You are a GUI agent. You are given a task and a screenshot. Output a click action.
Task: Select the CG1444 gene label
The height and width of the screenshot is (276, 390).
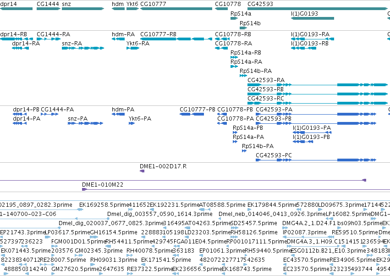click(x=48, y=4)
